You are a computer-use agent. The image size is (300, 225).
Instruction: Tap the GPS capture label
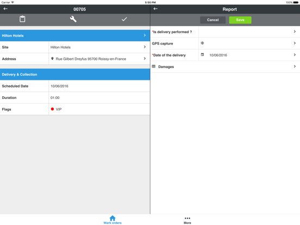click(162, 43)
